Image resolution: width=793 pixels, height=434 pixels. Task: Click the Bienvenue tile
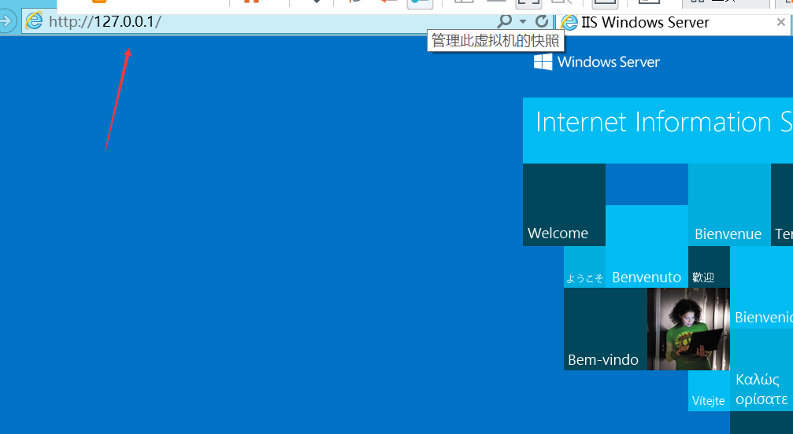tap(729, 204)
